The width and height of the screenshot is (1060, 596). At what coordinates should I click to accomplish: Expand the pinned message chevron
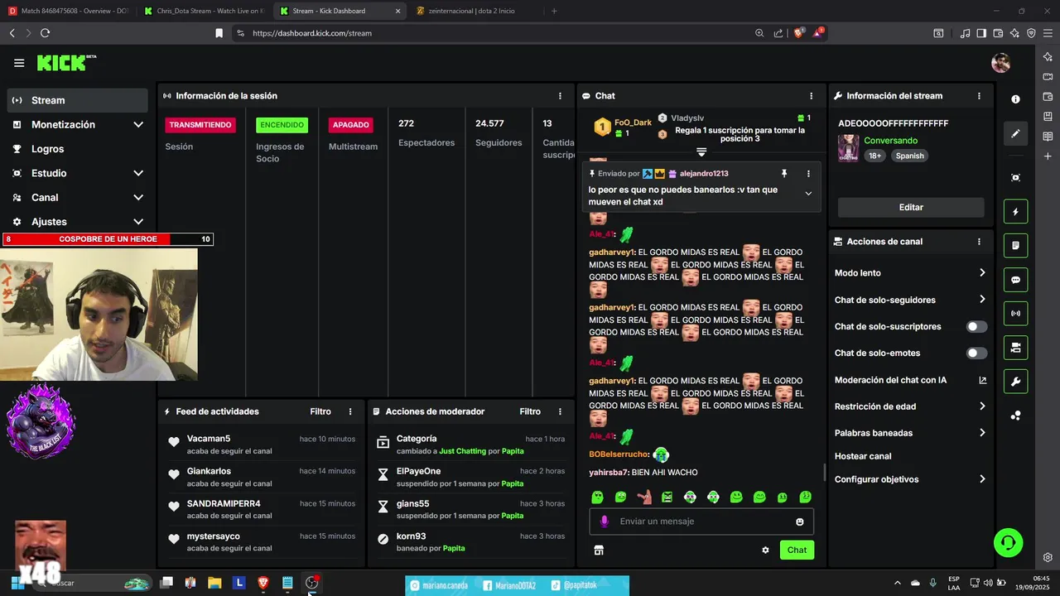tap(808, 194)
